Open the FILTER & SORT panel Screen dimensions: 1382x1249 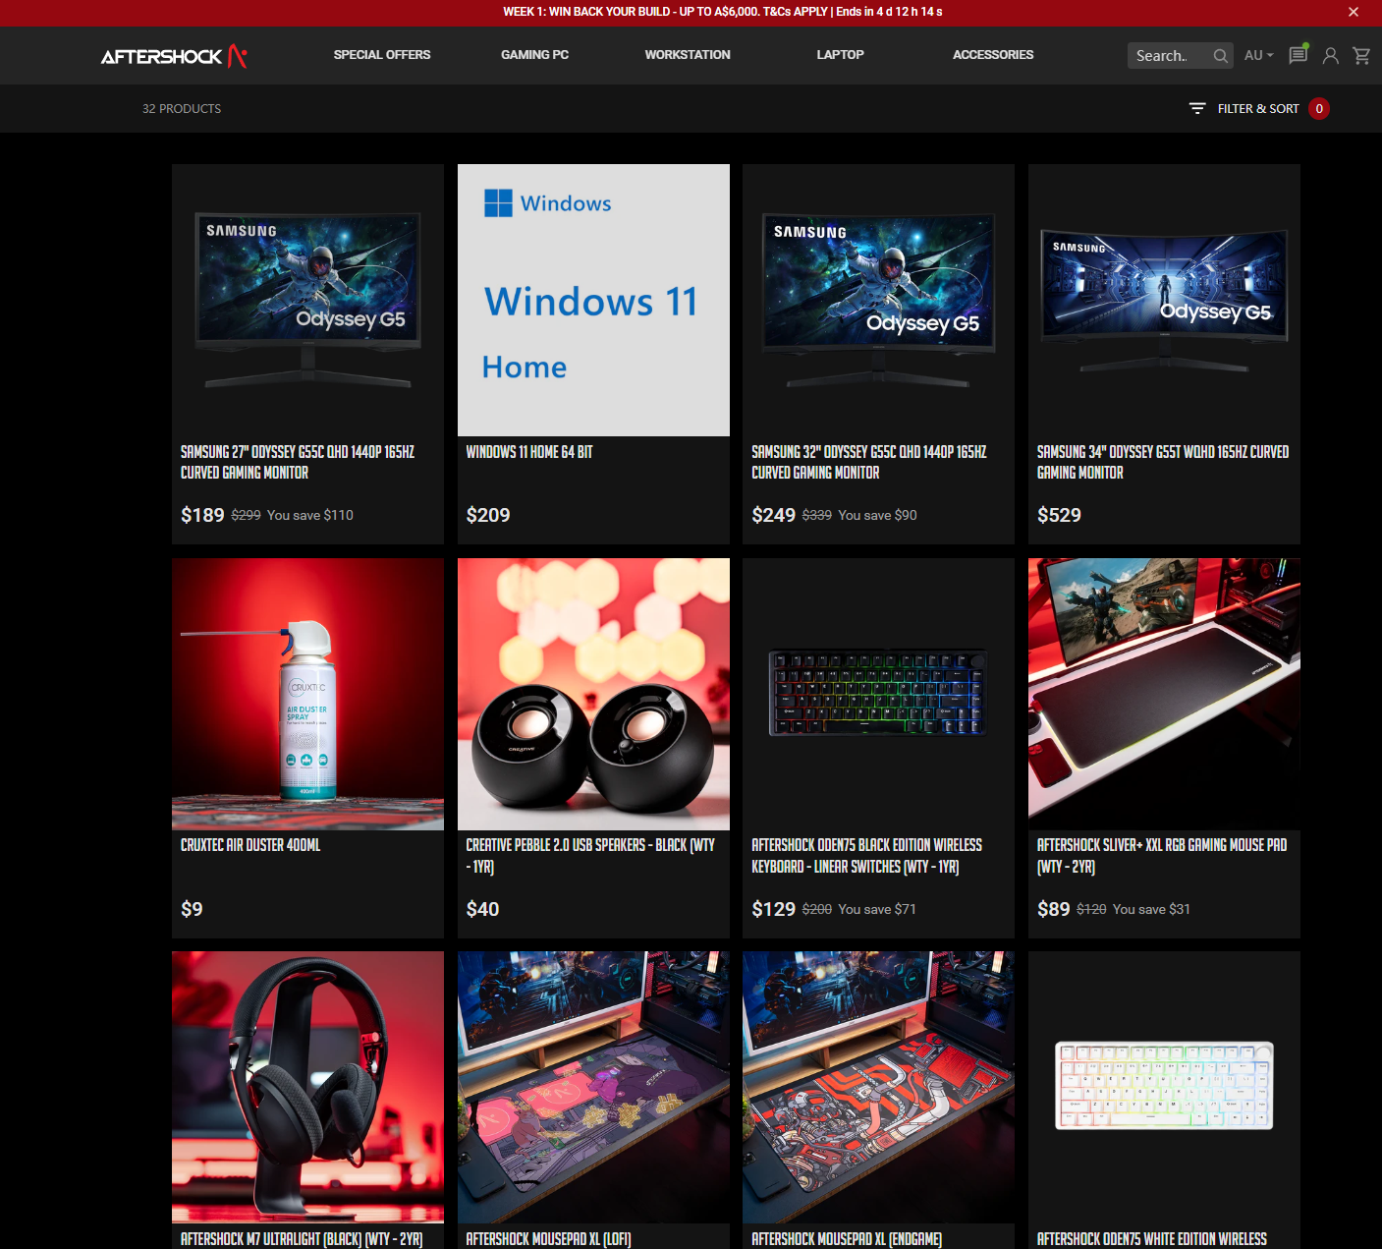coord(1258,108)
